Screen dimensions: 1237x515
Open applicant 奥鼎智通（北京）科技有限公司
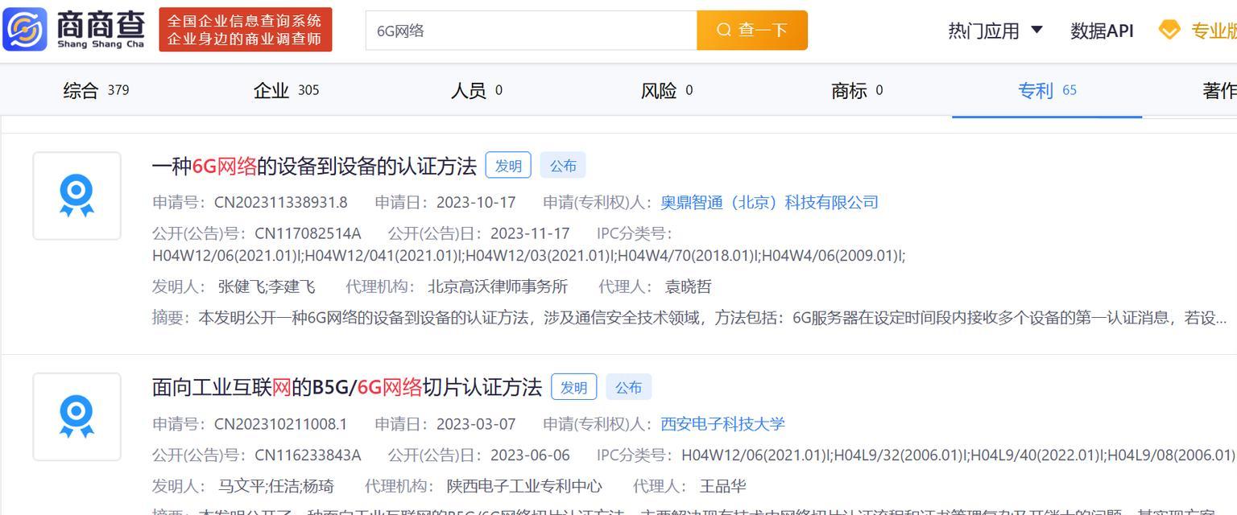click(x=769, y=202)
